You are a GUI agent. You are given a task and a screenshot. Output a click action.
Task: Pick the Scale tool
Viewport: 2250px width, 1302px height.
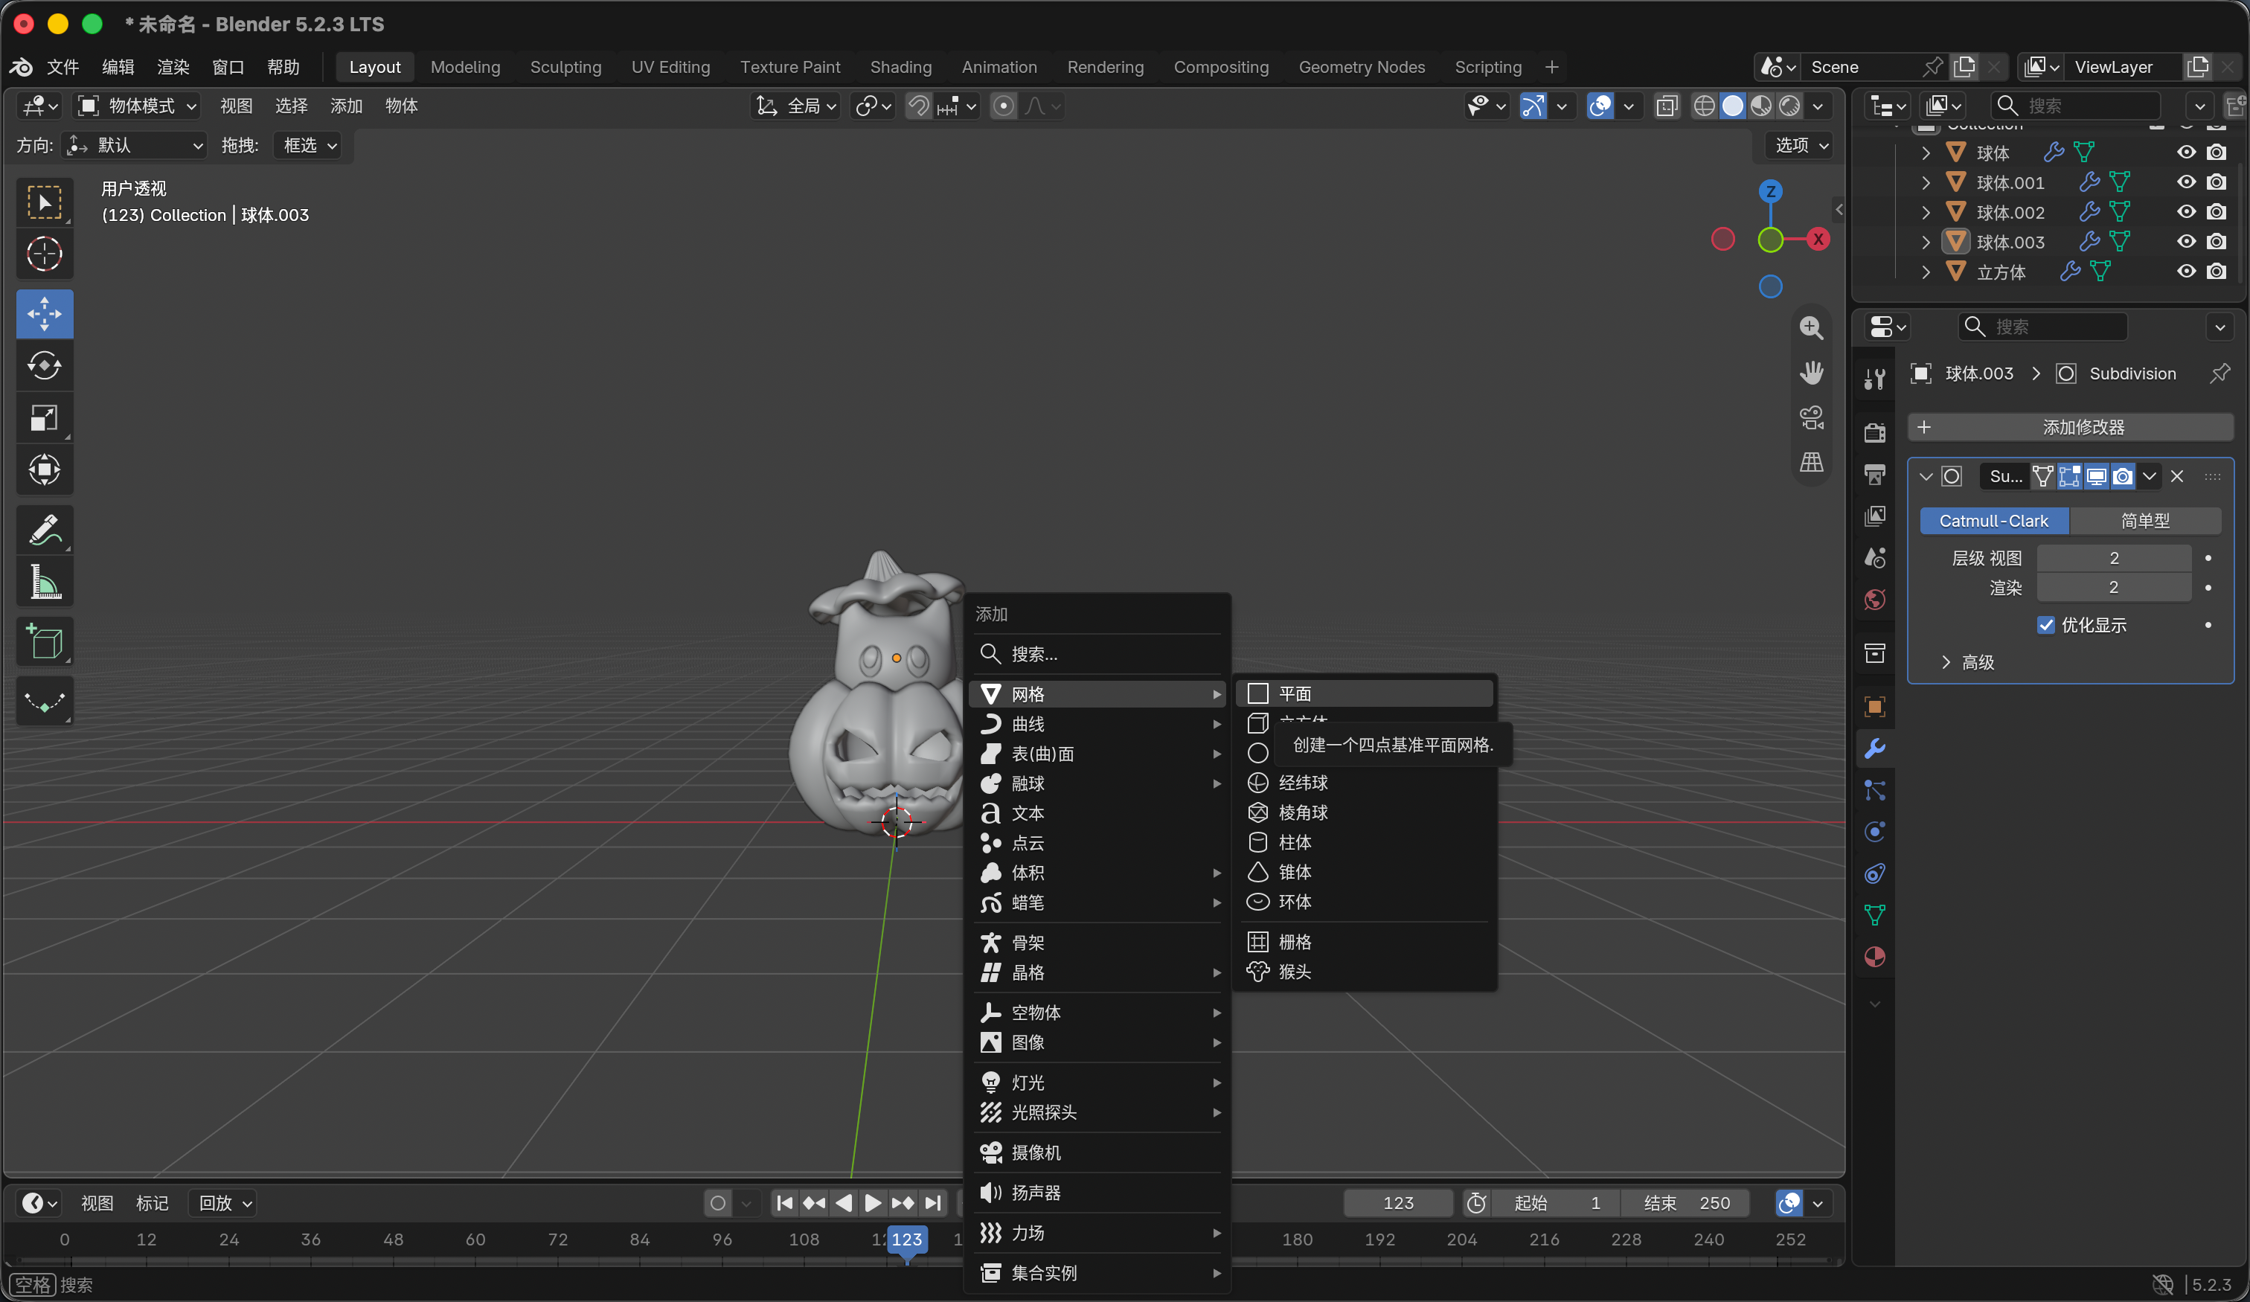coord(44,418)
